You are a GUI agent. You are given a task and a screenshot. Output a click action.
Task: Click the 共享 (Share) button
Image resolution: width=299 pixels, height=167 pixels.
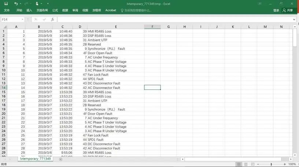coord(288,10)
